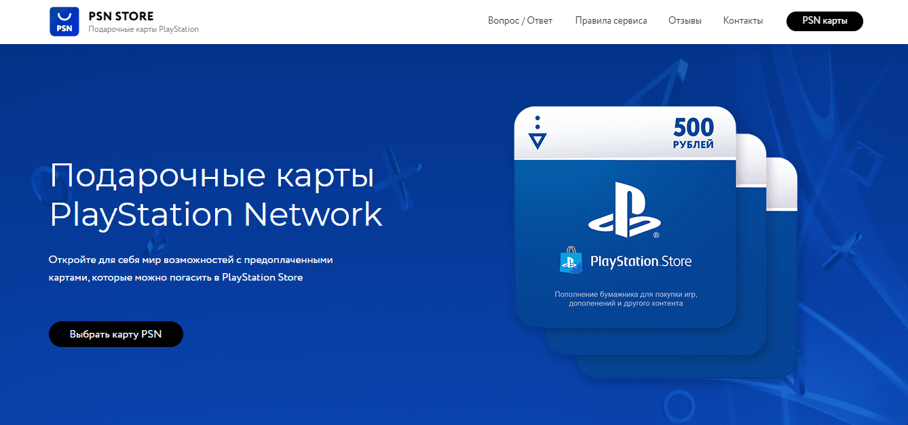The height and width of the screenshot is (425, 908).
Task: Select the rearmost card in the stack
Action: 784,285
